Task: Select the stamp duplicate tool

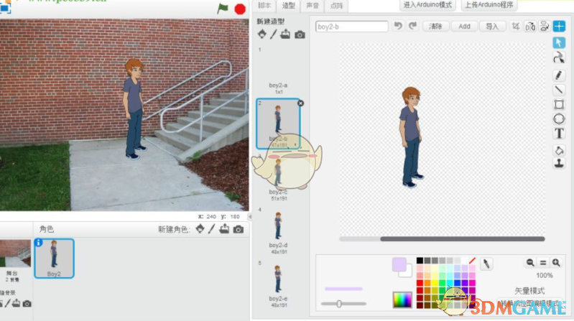Action: 559,164
